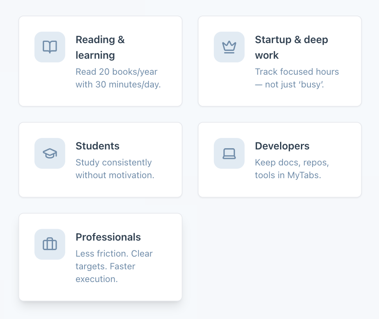Open the Students card title

(97, 146)
